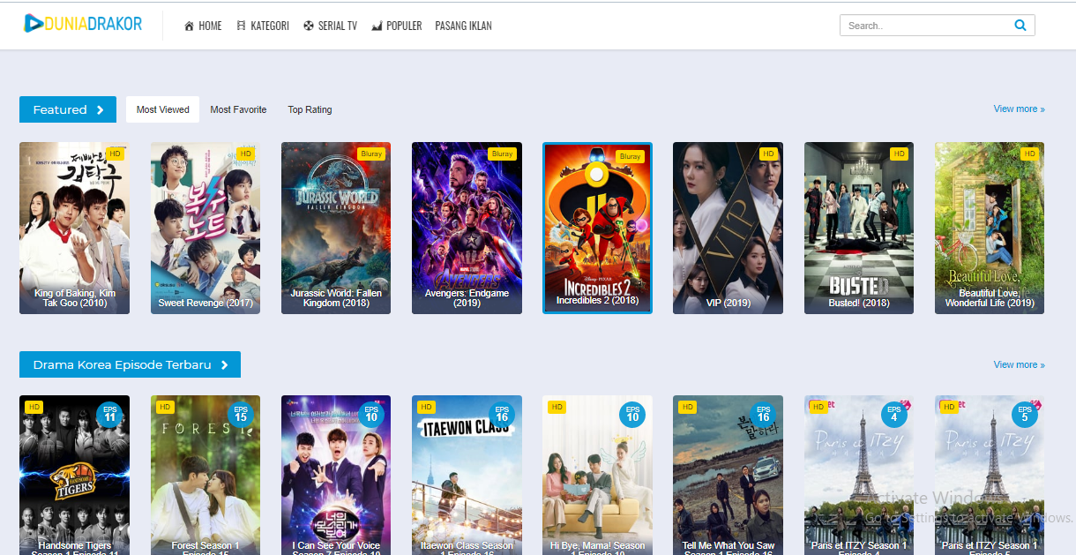Viewport: 1076px width, 555px height.
Task: Open Paris et ITZY episode 4 poster
Action: click(x=859, y=475)
